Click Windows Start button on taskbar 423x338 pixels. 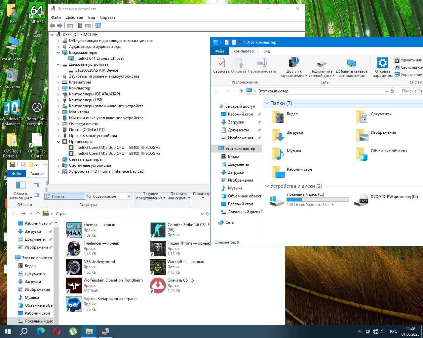[8, 331]
